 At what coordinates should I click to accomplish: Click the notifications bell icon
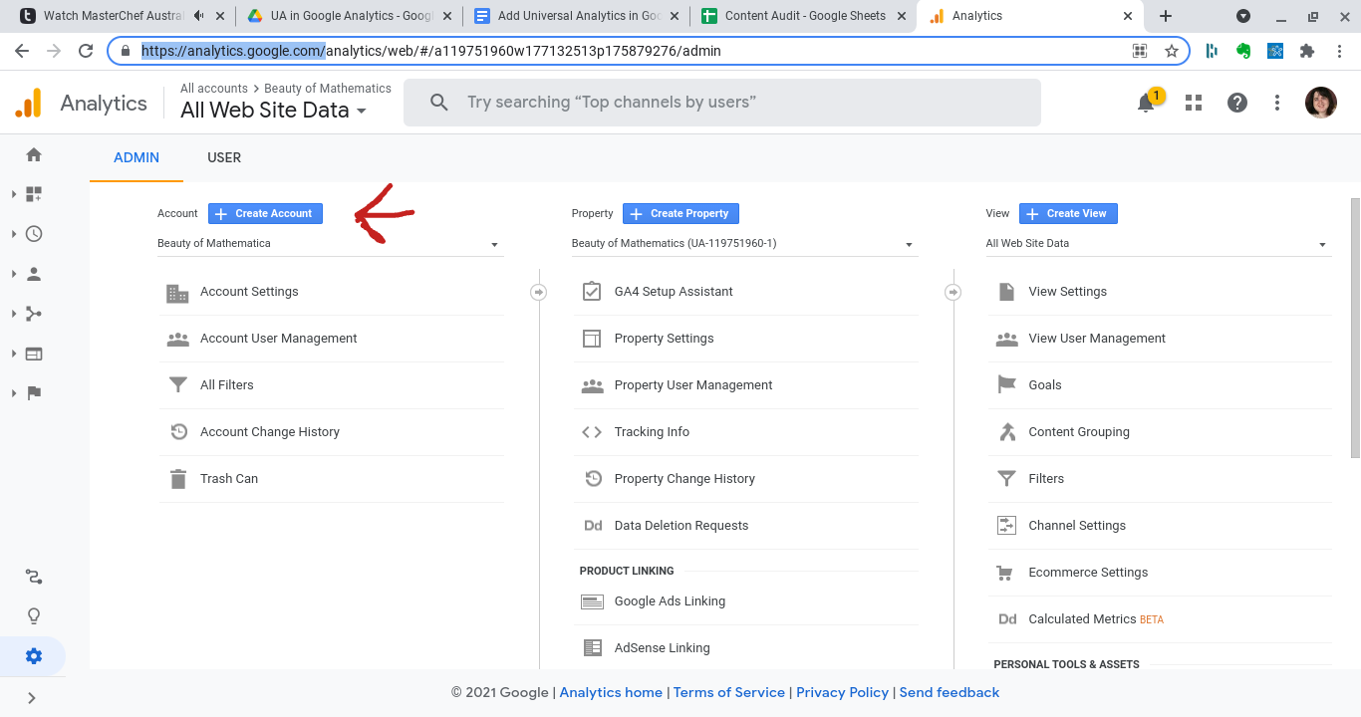1147,103
